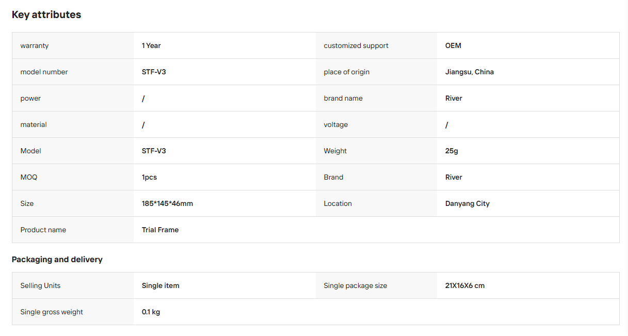This screenshot has width=628, height=336.
Task: Select the MOQ 1pcs value
Action: tap(149, 177)
